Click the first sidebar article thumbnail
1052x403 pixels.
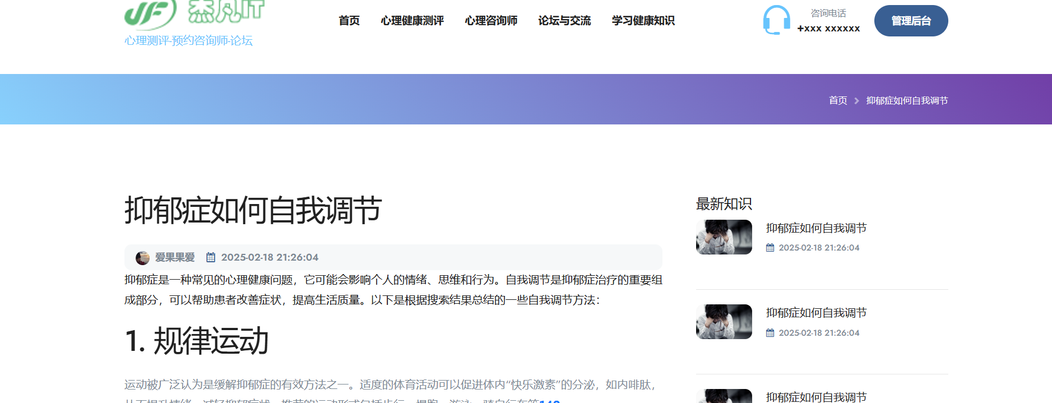724,237
